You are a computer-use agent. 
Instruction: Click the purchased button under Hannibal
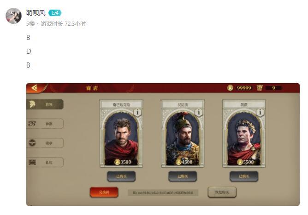pyautogui.click(x=183, y=176)
